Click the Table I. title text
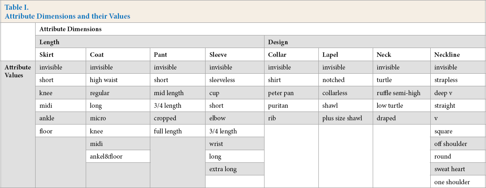 (x=16, y=7)
